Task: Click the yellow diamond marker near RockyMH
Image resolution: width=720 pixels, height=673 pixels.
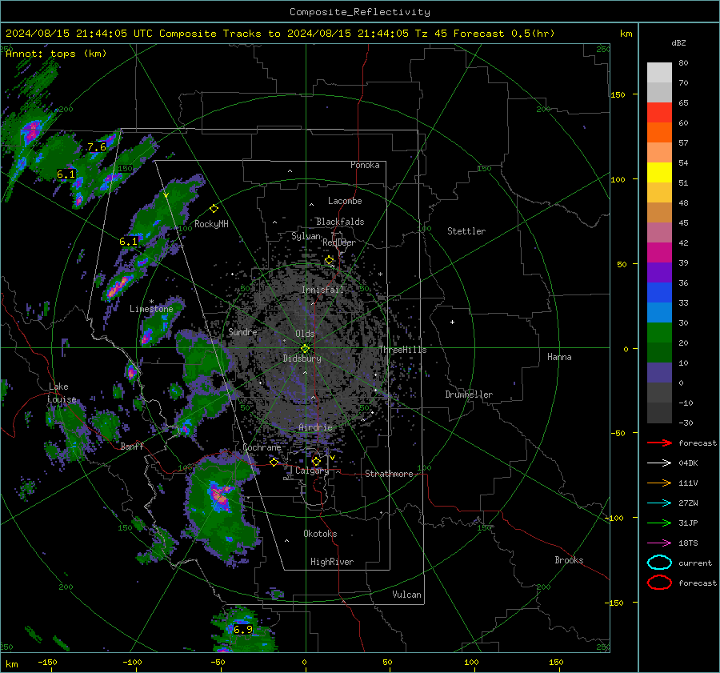Action: point(214,209)
